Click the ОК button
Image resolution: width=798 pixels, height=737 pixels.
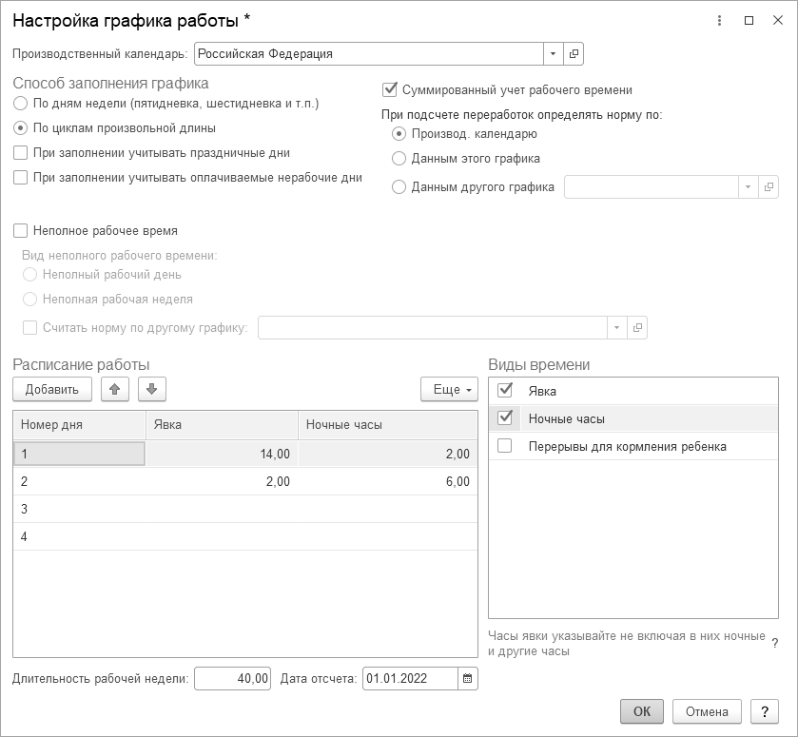click(x=642, y=711)
